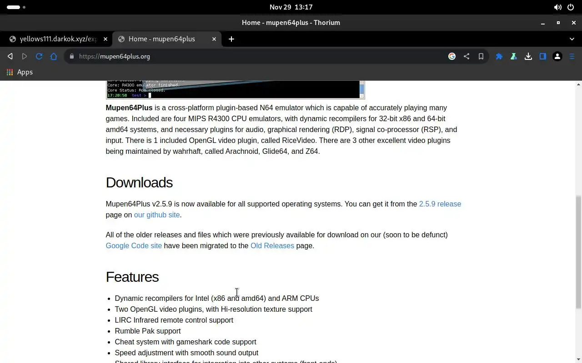This screenshot has height=363, width=582.
Task: Open the 2.5.9 release link
Action: point(440,204)
